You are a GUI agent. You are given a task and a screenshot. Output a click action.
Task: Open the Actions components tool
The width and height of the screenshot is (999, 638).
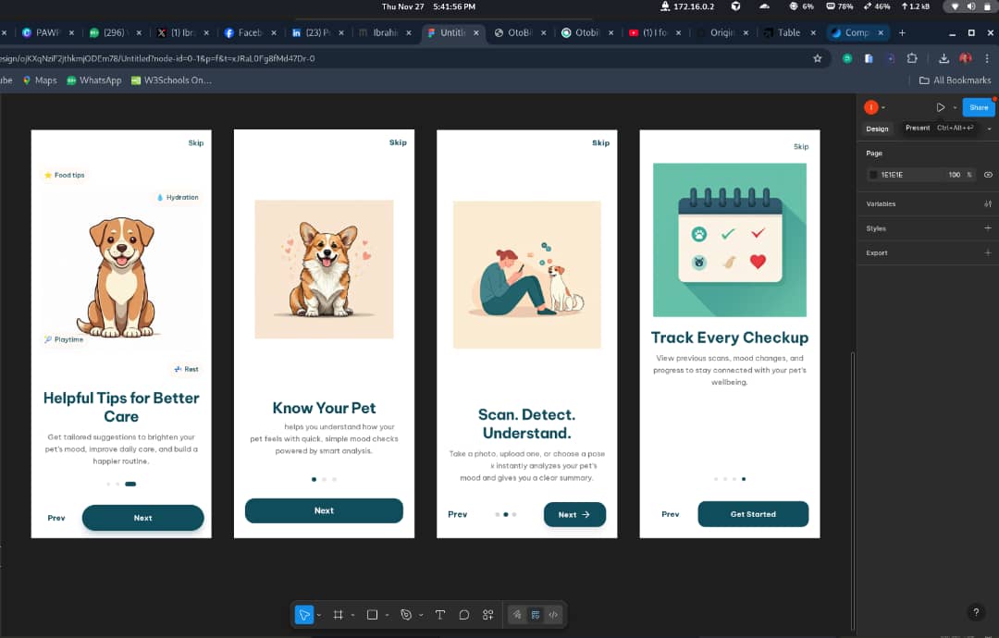tap(488, 615)
